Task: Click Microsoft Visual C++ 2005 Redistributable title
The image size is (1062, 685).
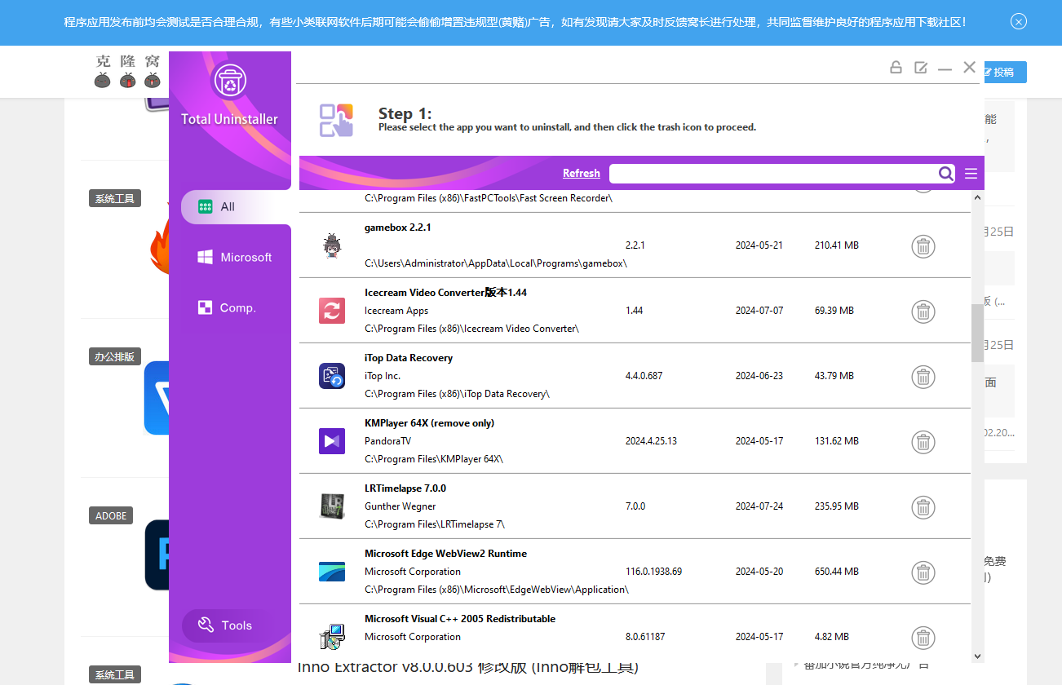Action: tap(460, 619)
